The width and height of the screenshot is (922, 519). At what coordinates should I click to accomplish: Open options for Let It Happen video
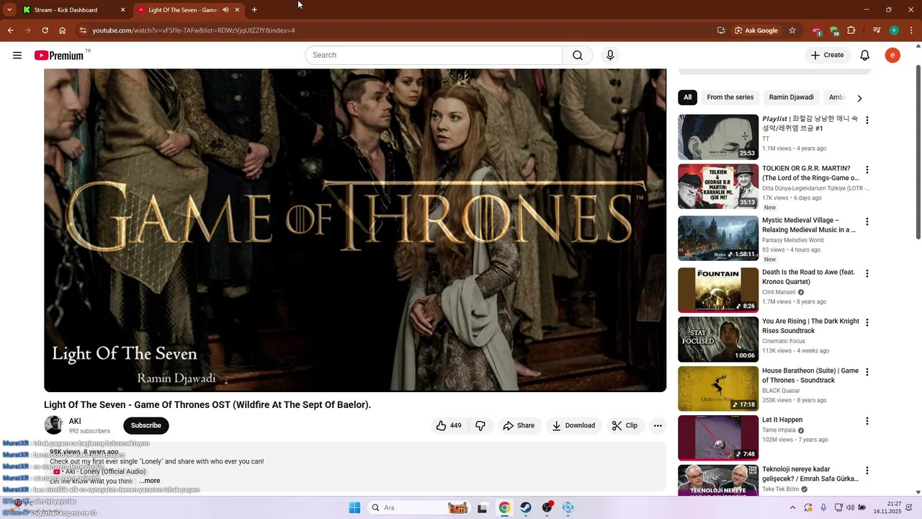coord(867,421)
